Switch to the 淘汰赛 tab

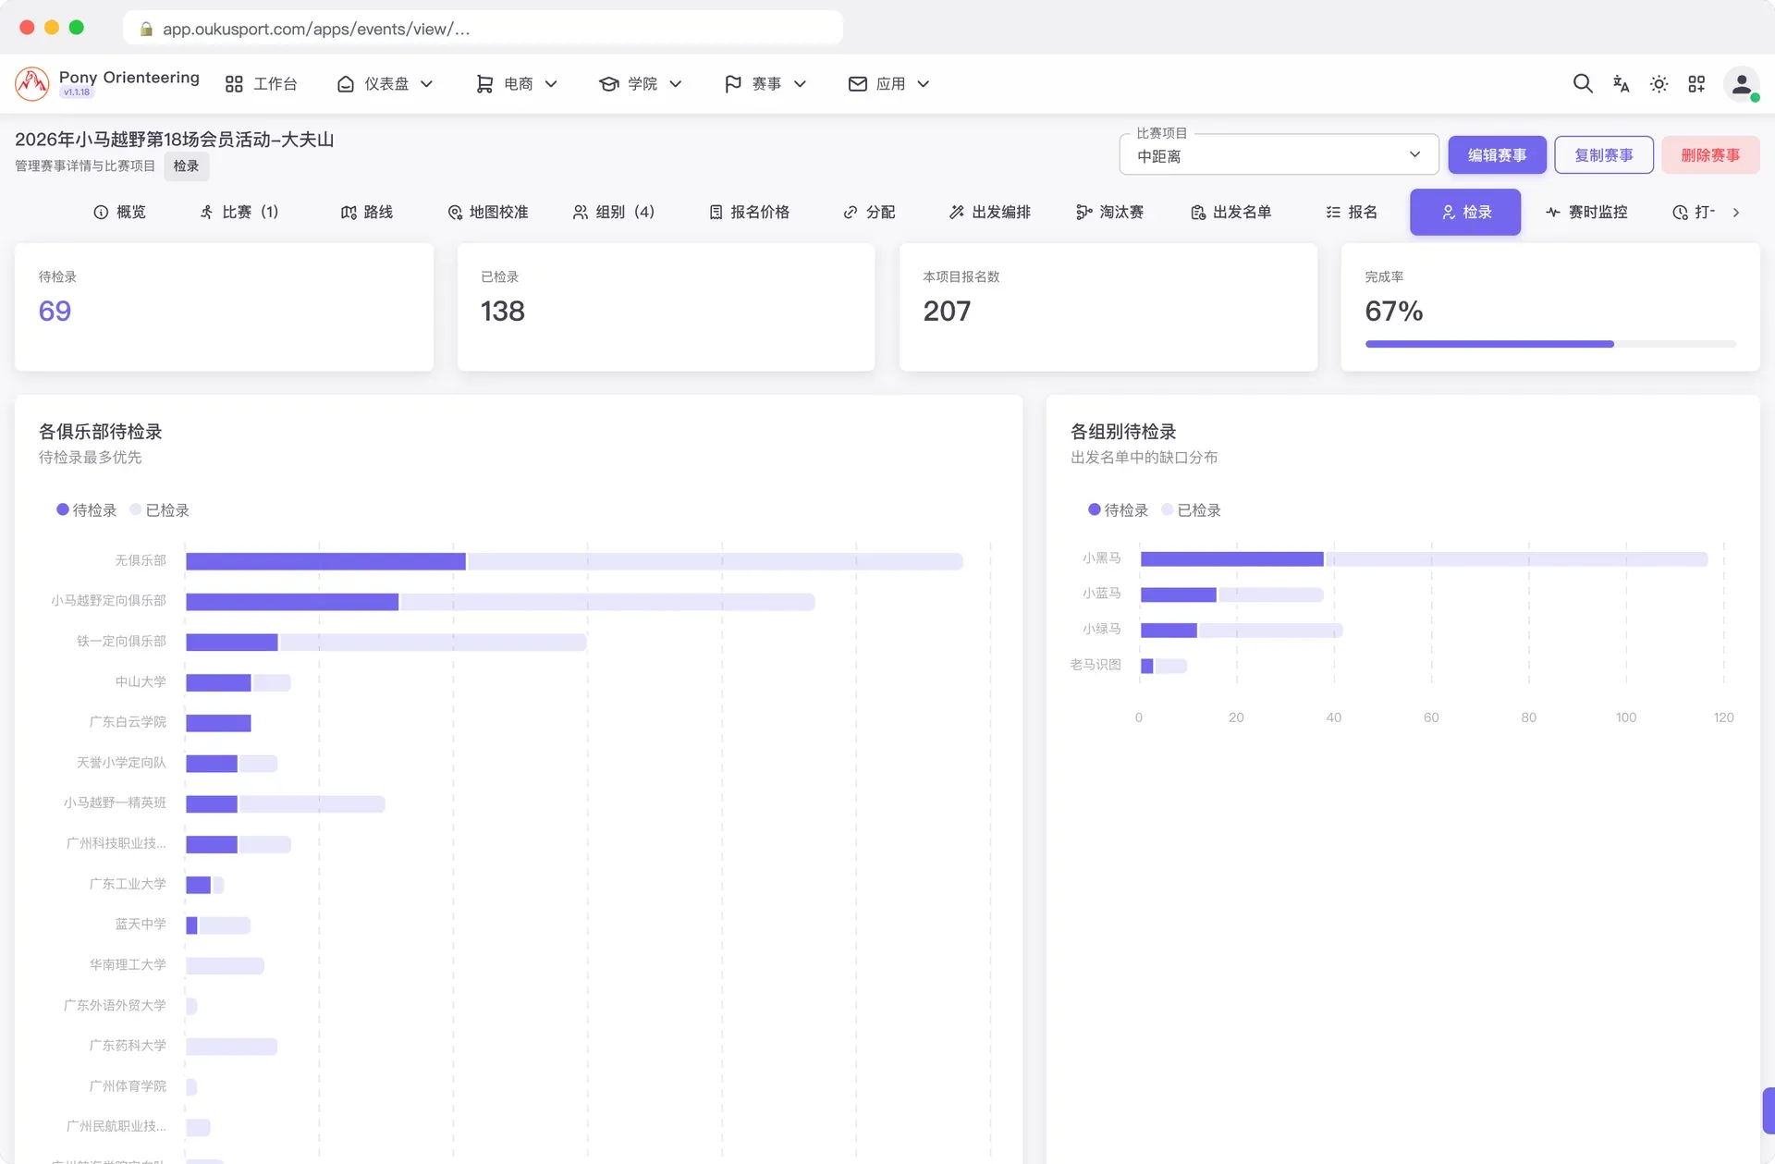1109,213
